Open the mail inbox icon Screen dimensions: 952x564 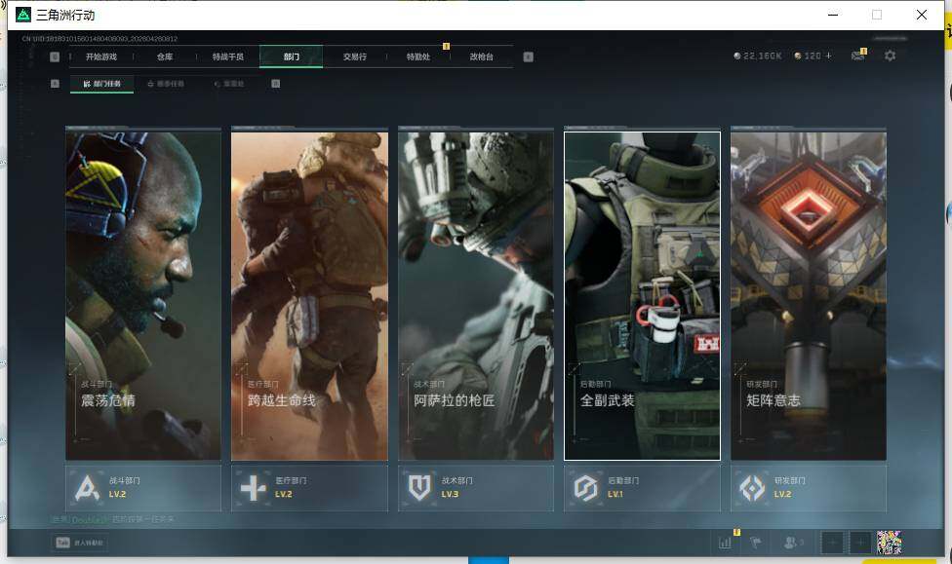(x=858, y=56)
